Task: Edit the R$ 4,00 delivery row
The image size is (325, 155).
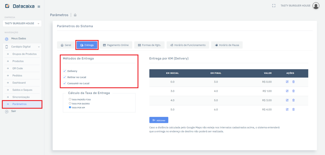Action: coord(287,109)
